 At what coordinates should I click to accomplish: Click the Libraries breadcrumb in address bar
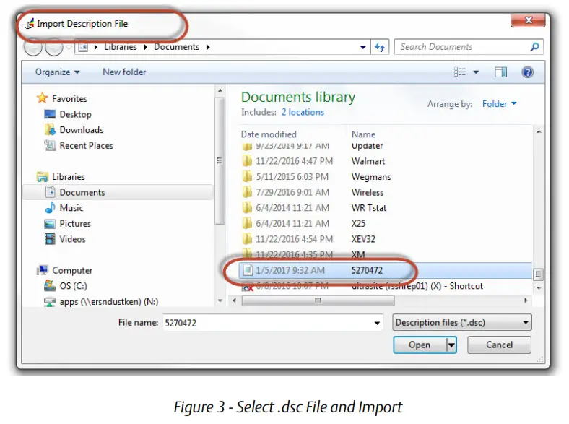click(121, 47)
